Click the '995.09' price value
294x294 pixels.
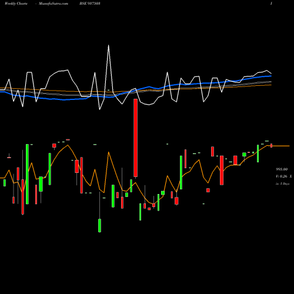pyautogui.click(x=282, y=169)
